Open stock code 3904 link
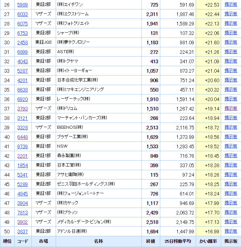This screenshot has height=247, width=241. coord(22,203)
